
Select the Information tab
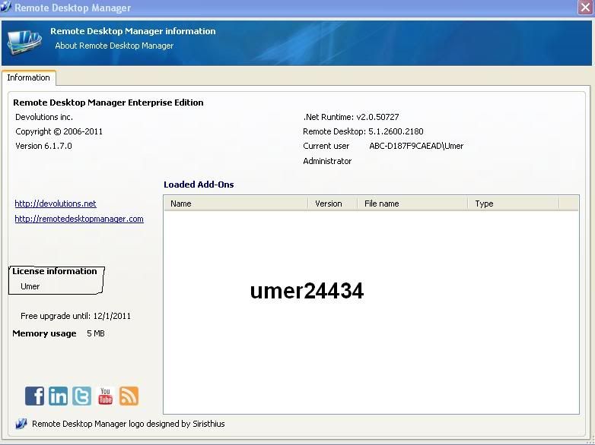[x=29, y=77]
